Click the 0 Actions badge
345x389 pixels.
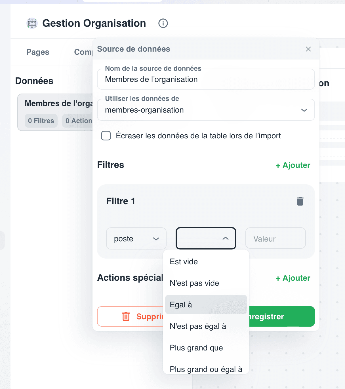tap(78, 121)
